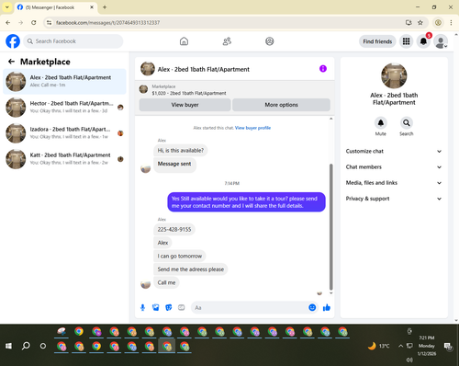The height and width of the screenshot is (366, 459).
Task: Record a voice clip microphone icon
Action: (142, 307)
